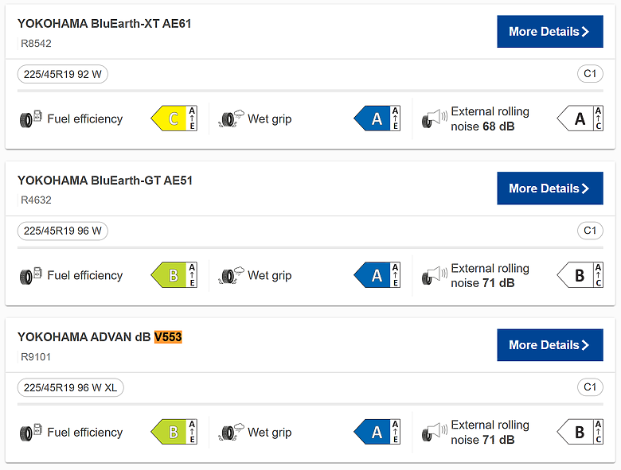Click noise class A label for BluEarth-XT
Viewport: 621px width, 470px height.
[580, 119]
